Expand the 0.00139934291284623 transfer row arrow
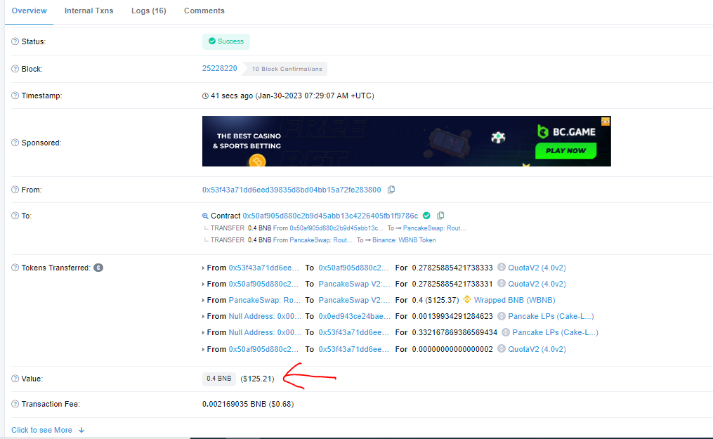This screenshot has height=439, width=713. pos(203,316)
